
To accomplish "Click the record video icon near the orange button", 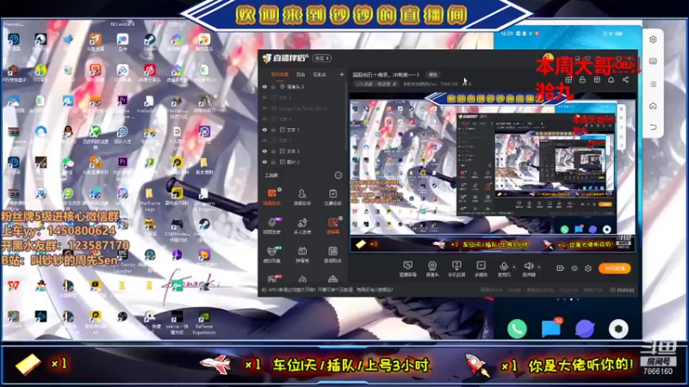I will coord(561,268).
